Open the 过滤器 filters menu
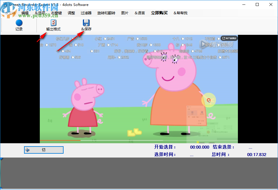This screenshot has width=278, height=190. (86, 13)
